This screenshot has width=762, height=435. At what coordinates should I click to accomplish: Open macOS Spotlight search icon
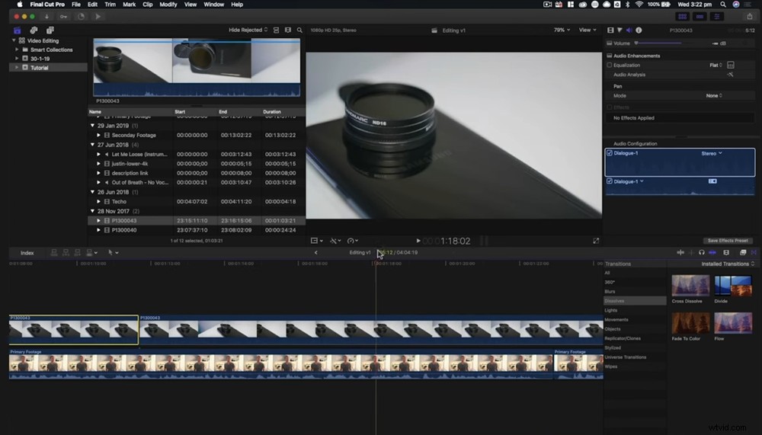[723, 5]
